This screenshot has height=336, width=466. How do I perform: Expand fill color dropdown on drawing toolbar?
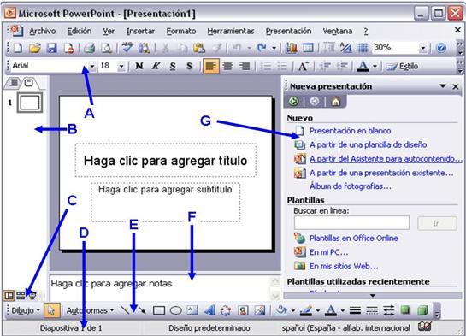[x=293, y=310]
